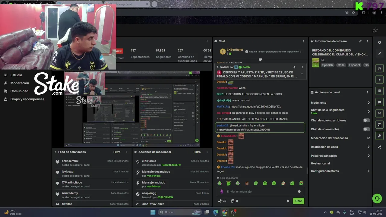Select Hostear canal option
The width and height of the screenshot is (386, 217).
coord(320,163)
